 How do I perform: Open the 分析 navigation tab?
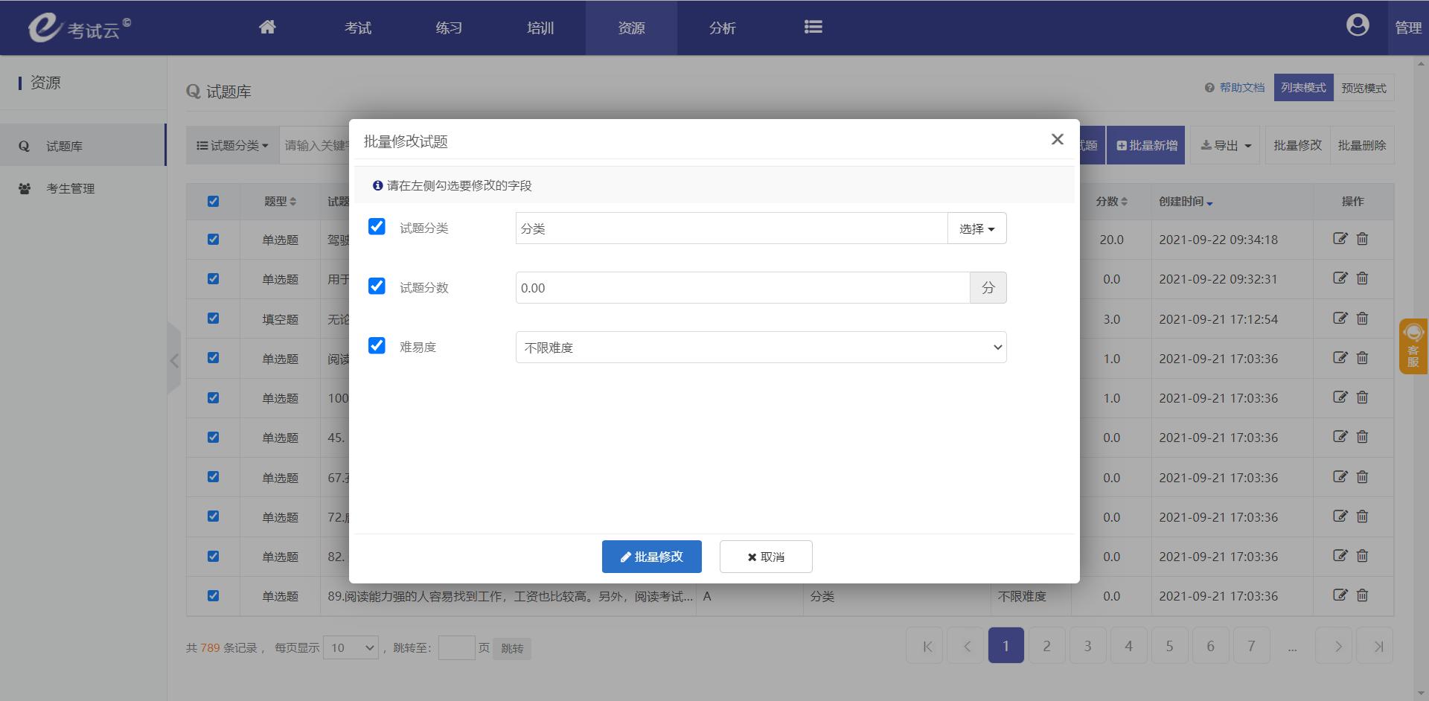[722, 28]
